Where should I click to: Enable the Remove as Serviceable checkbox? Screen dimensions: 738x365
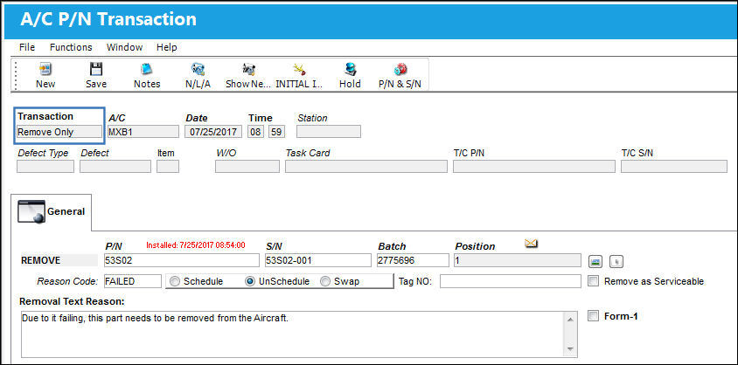[x=594, y=281]
